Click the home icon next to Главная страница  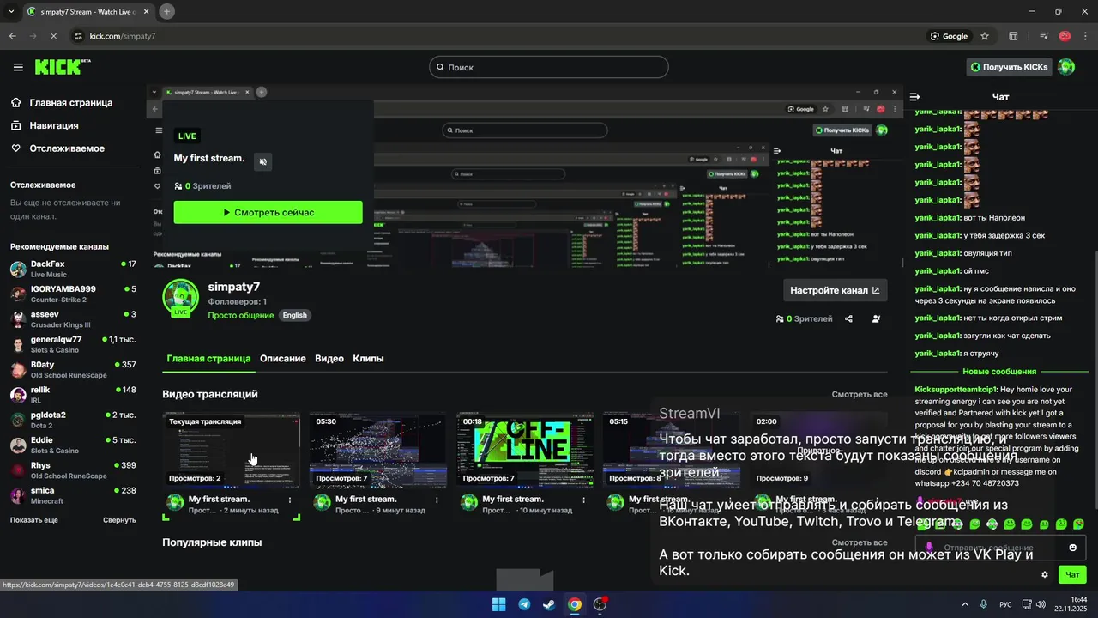click(16, 102)
